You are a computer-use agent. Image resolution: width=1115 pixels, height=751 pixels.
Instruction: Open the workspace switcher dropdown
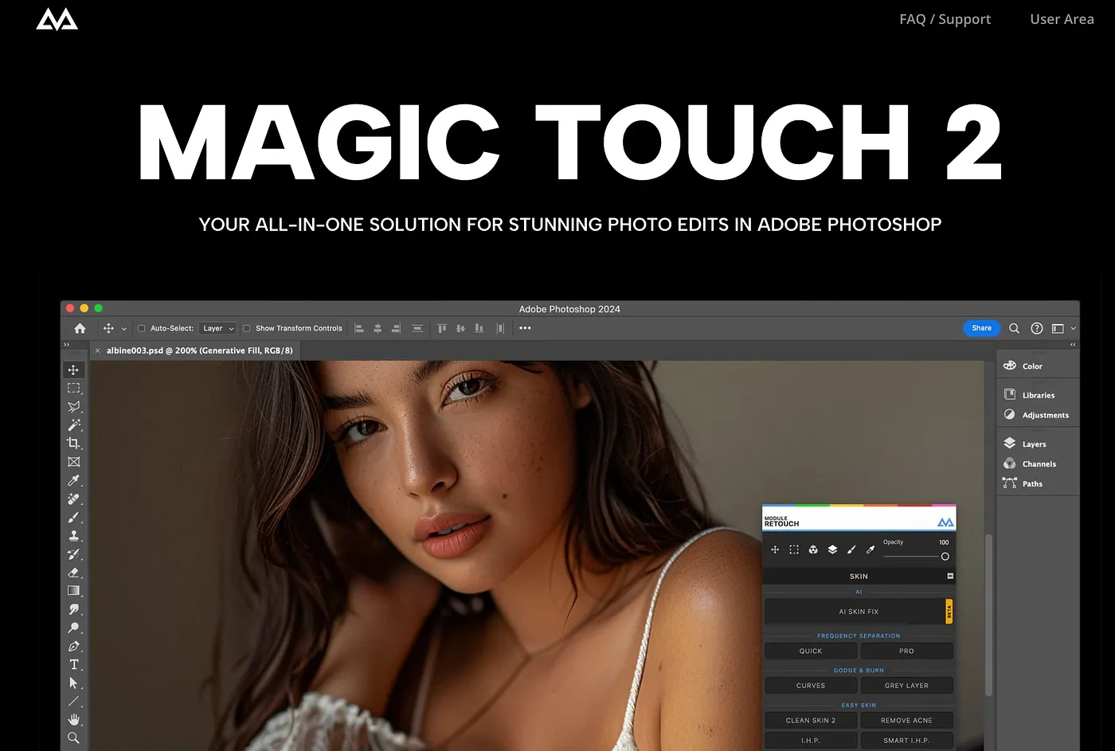coord(1063,328)
